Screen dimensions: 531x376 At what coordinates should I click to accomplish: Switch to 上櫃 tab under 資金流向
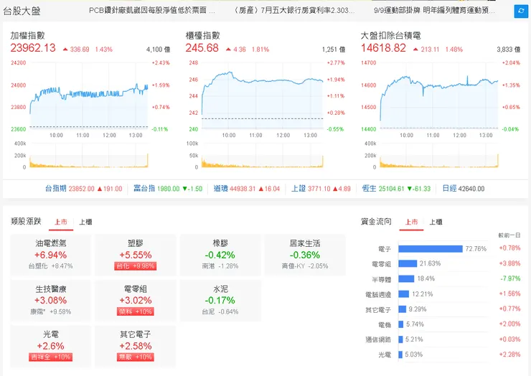click(x=436, y=222)
